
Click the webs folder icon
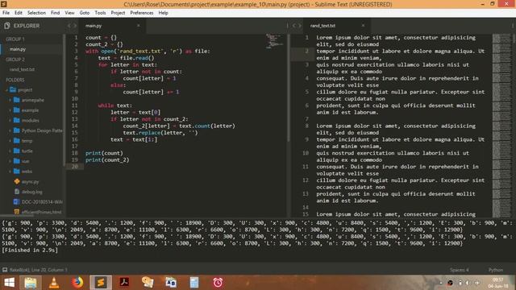[17, 171]
